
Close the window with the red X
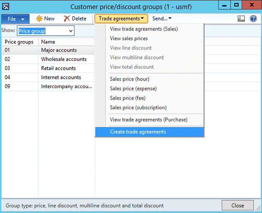tap(252, 5)
